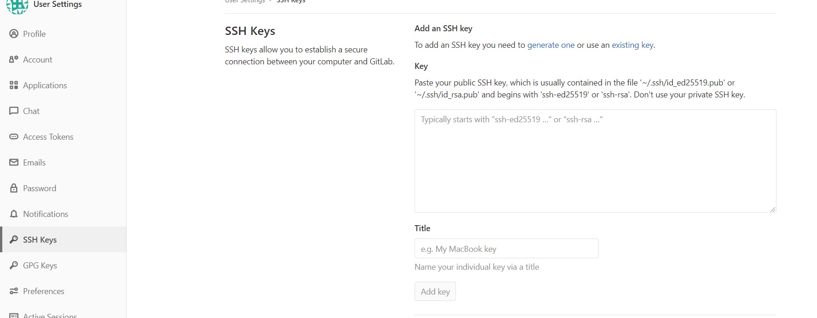
Task: Open the GPG Keys menu item
Action: click(x=40, y=265)
